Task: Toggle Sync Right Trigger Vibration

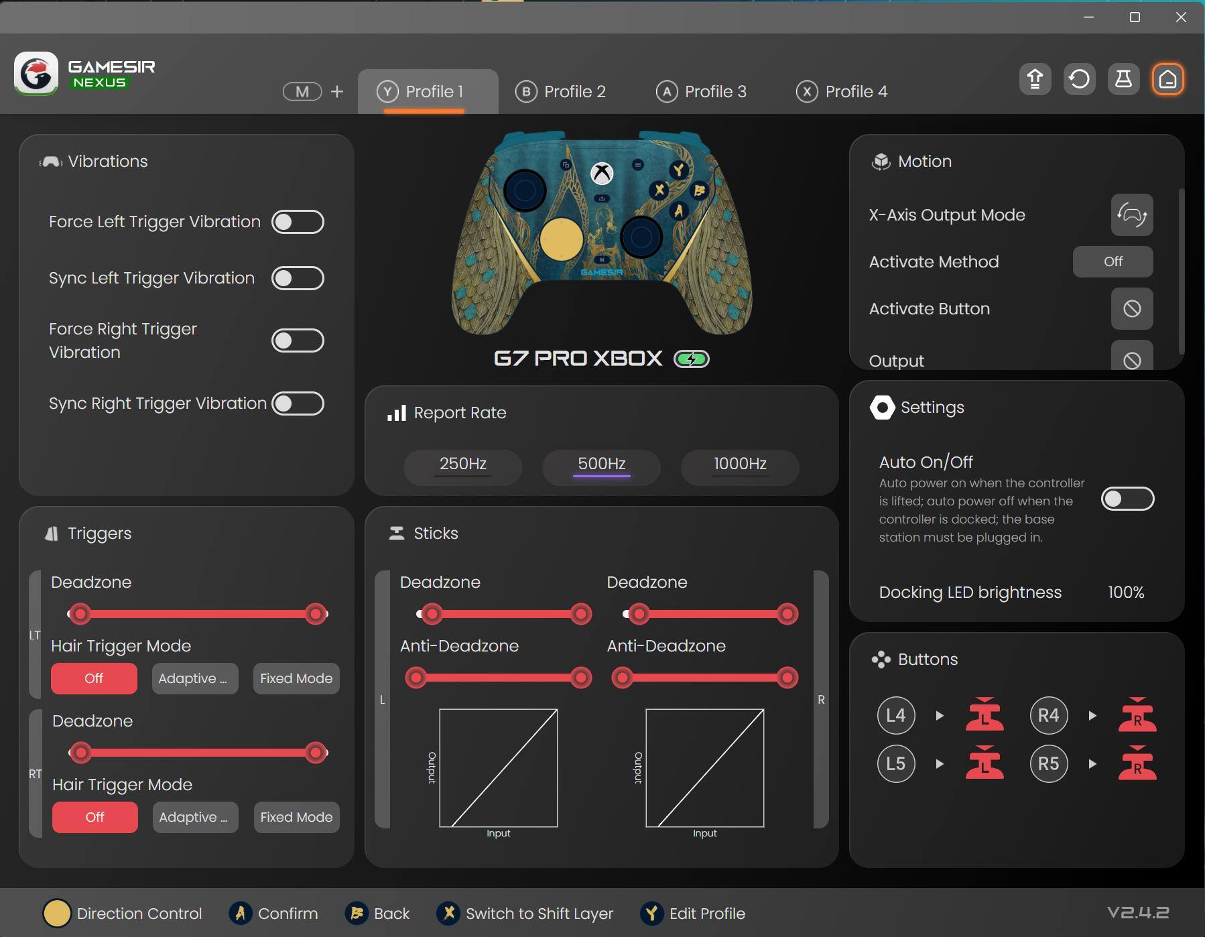Action: pyautogui.click(x=298, y=403)
